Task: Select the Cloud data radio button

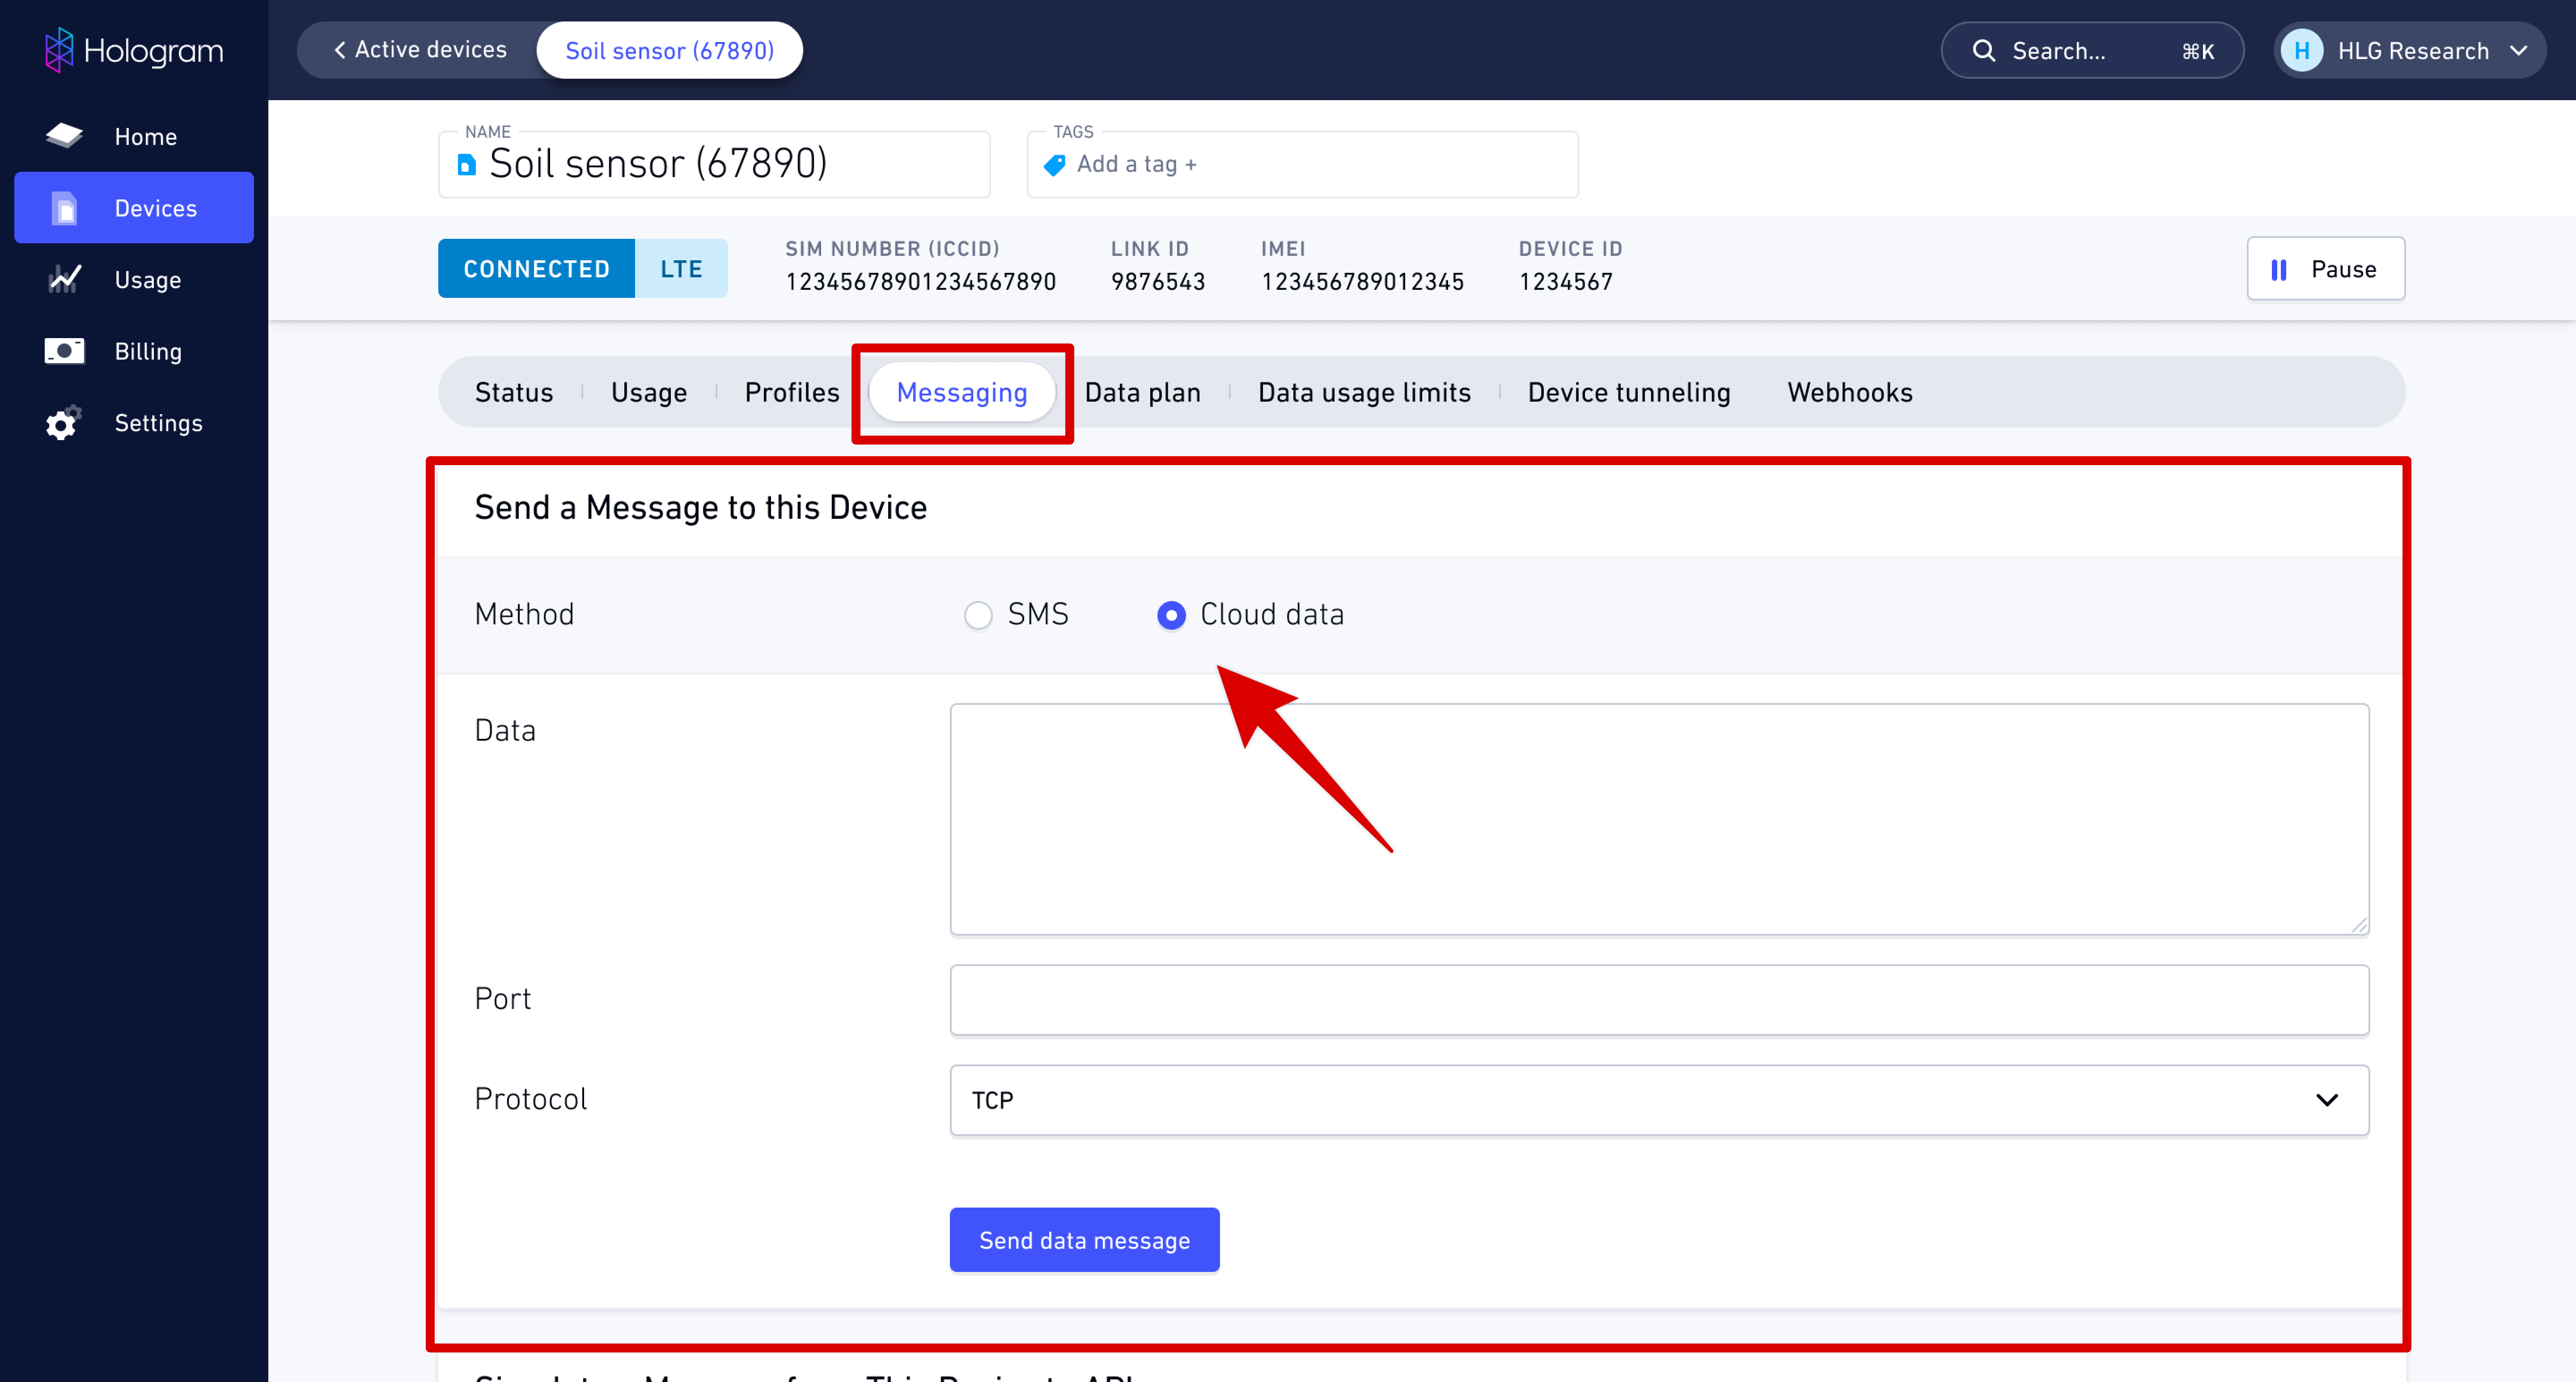Action: 1171,615
